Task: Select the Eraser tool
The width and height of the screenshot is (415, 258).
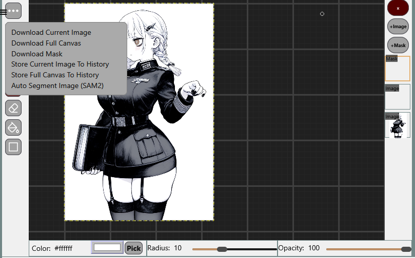Action: pos(13,109)
